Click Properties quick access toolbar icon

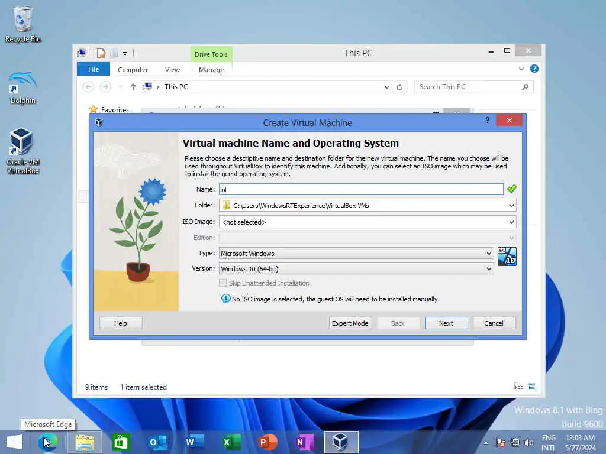101,53
